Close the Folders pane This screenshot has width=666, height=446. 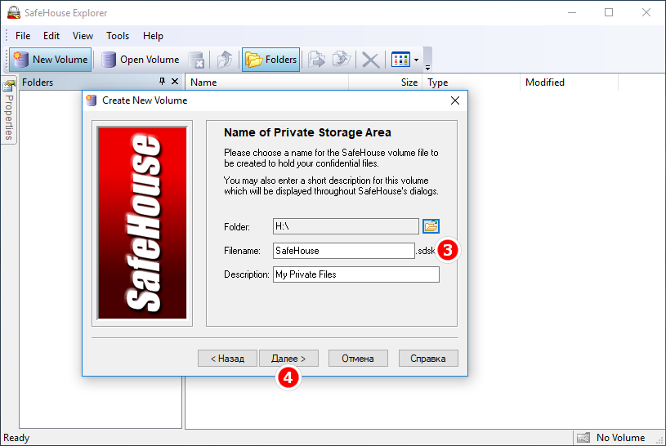pos(175,81)
